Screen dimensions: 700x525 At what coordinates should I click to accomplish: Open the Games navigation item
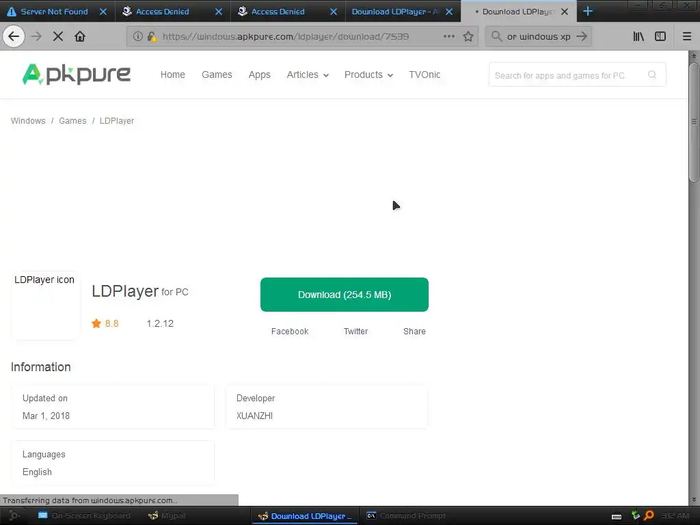[217, 75]
